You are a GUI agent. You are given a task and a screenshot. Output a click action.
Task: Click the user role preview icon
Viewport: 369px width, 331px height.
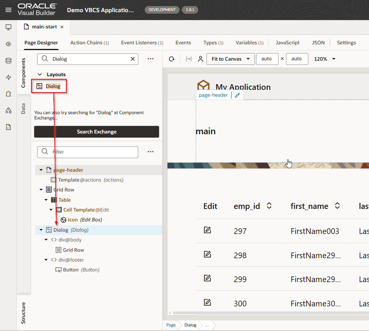200,59
